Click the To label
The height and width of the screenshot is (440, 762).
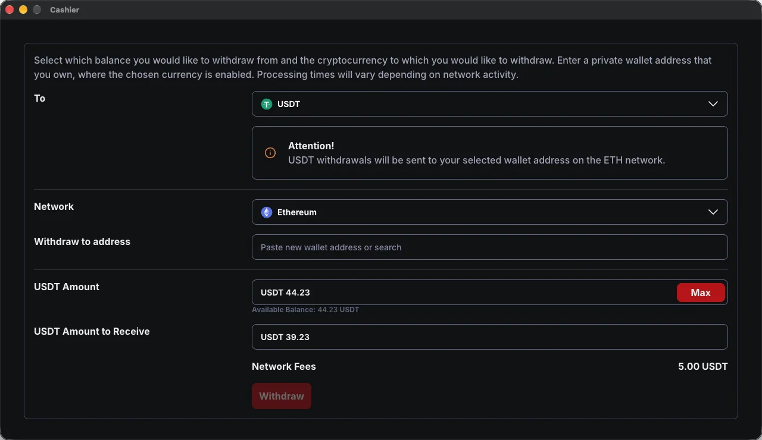39,98
